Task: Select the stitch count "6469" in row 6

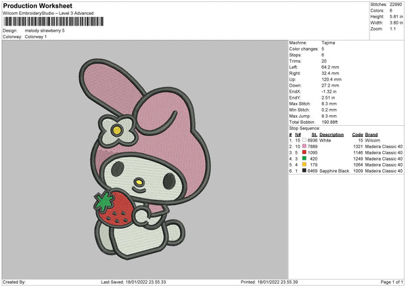Action: (313, 171)
